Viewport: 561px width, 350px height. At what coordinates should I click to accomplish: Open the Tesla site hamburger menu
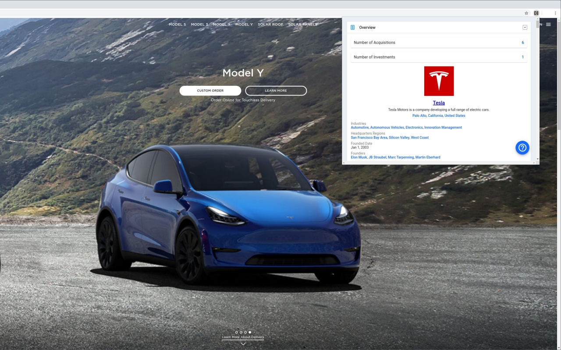548,24
